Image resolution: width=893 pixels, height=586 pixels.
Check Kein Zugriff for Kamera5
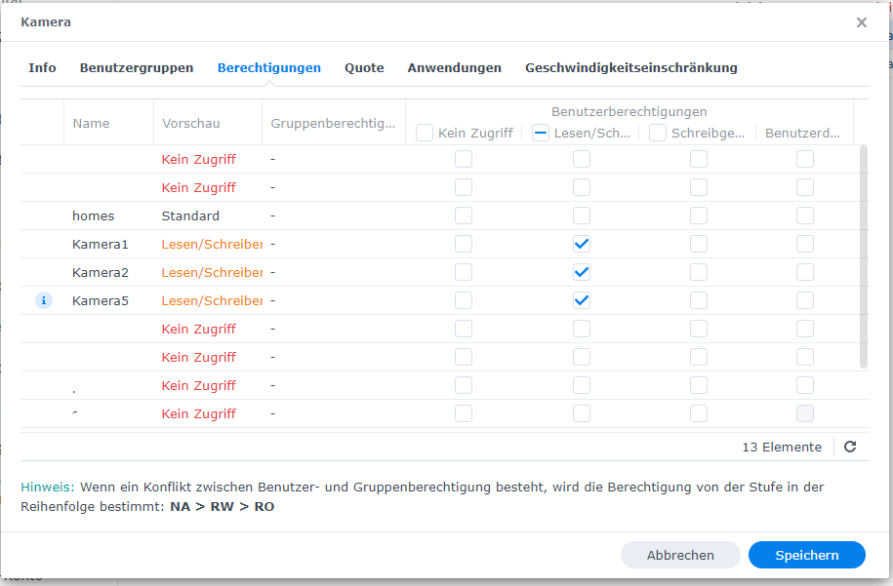[x=464, y=300]
